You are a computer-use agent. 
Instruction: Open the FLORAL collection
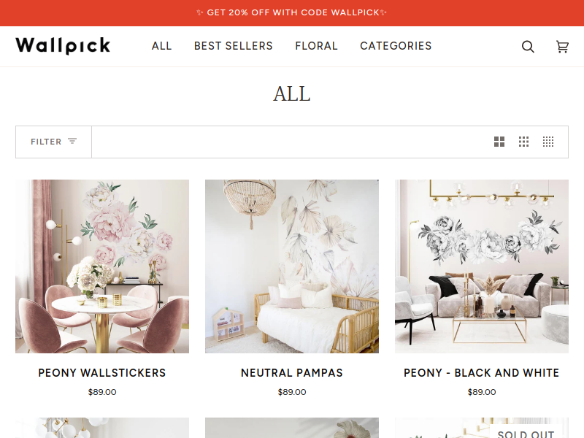tap(316, 46)
